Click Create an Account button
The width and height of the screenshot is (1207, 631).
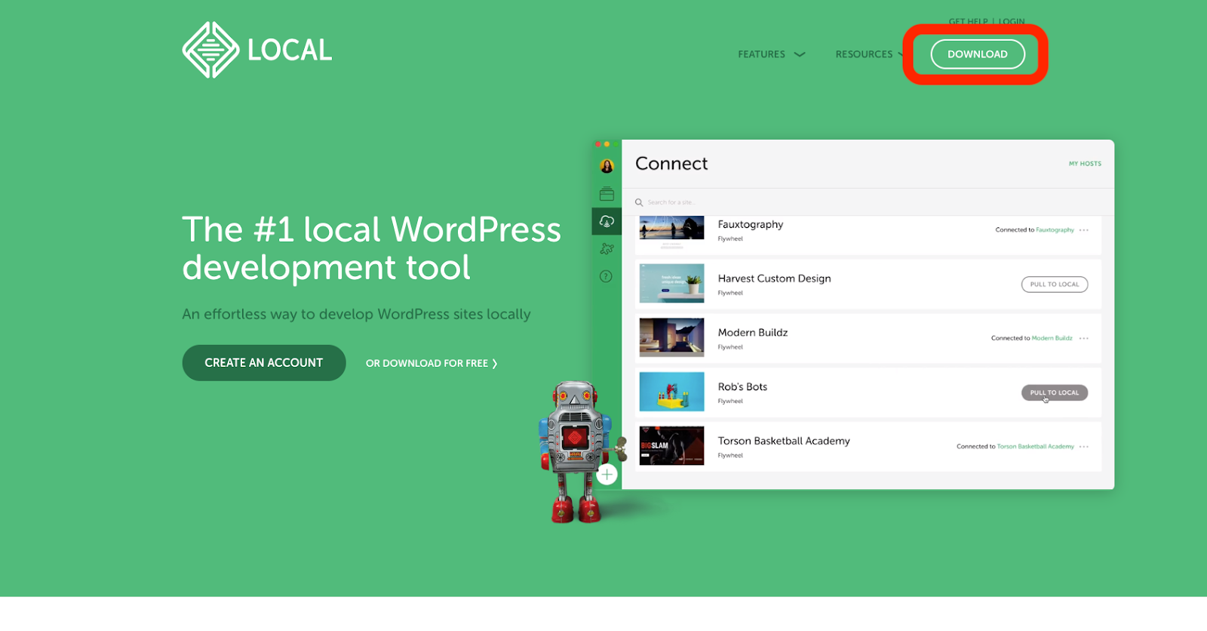264,363
